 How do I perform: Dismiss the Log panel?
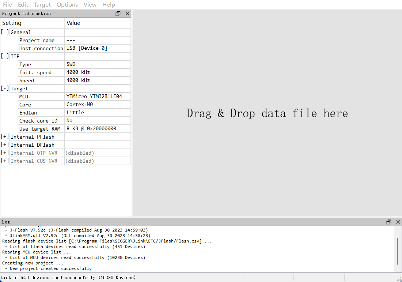pyautogui.click(x=398, y=222)
